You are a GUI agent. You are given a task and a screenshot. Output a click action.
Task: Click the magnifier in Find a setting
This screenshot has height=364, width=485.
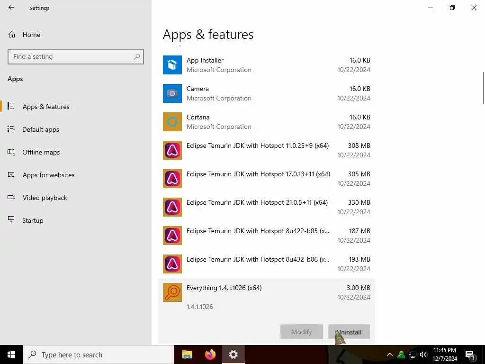click(137, 57)
